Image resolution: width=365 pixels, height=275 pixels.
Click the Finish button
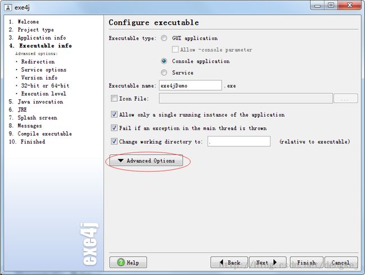[x=307, y=263]
